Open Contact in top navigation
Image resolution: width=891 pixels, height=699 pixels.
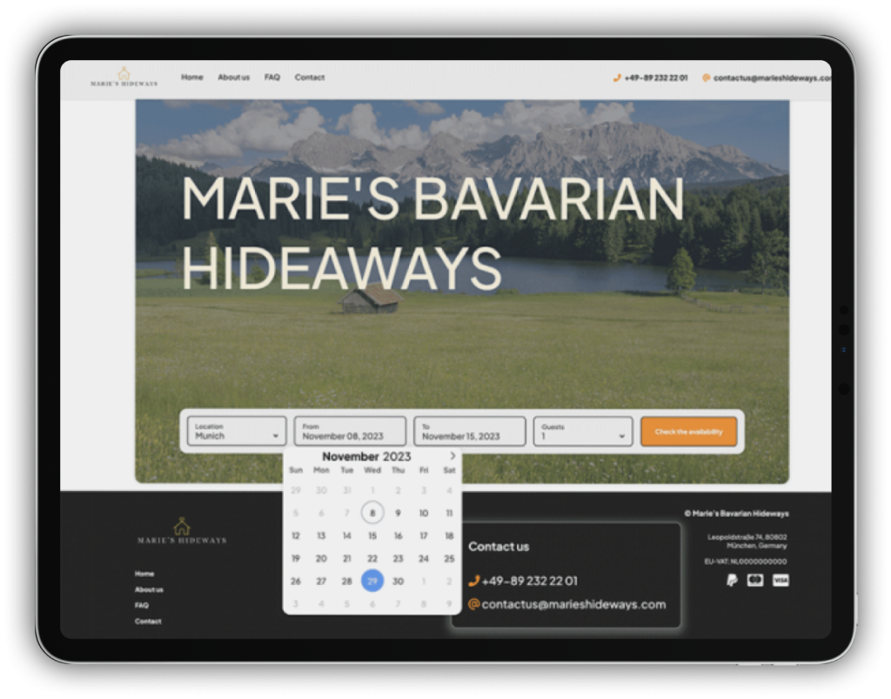tap(310, 77)
